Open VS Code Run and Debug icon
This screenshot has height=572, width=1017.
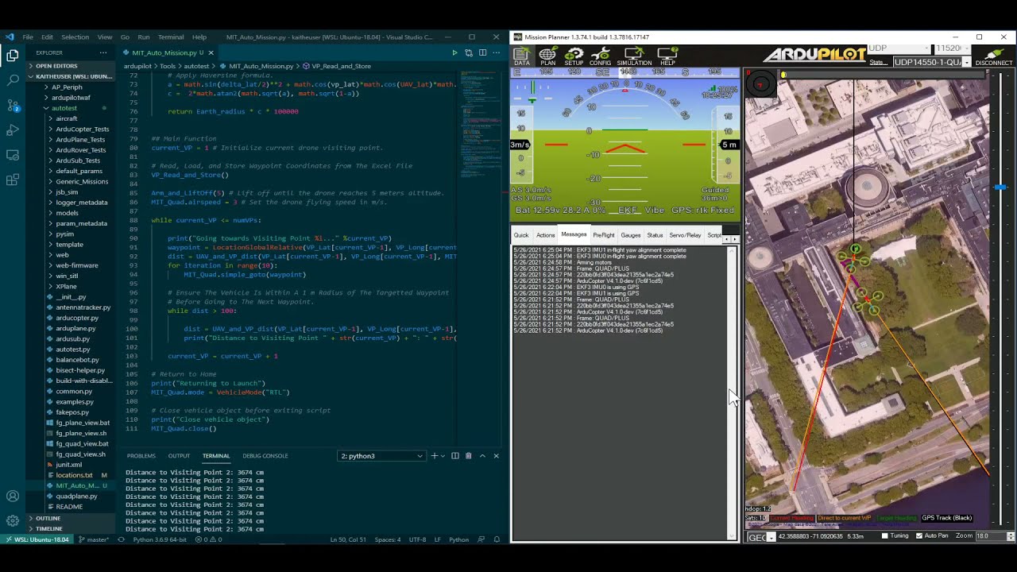pos(13,129)
